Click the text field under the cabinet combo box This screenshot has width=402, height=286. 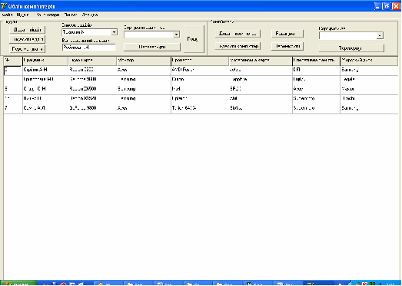[x=88, y=48]
